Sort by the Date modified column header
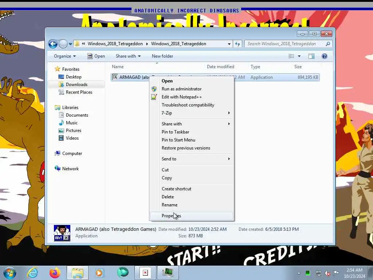Image resolution: width=373 pixels, height=280 pixels. tap(220, 67)
